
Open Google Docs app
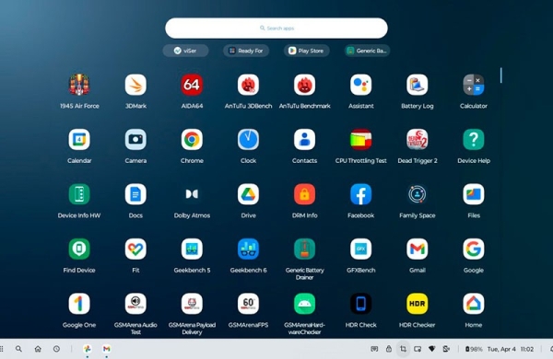coord(135,194)
